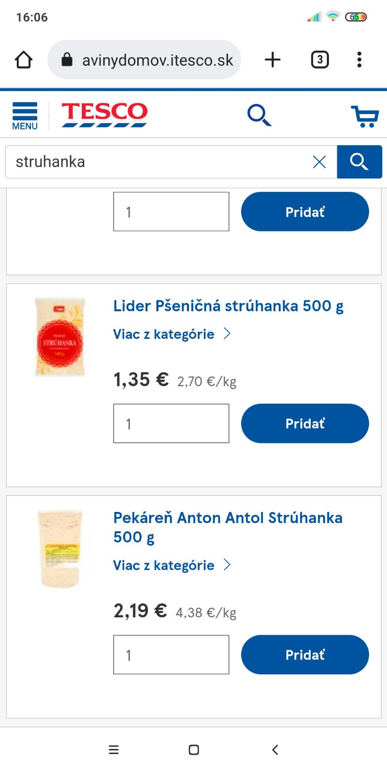This screenshot has height=773, width=387.
Task: Tap the browser home icon
Action: [x=24, y=60]
